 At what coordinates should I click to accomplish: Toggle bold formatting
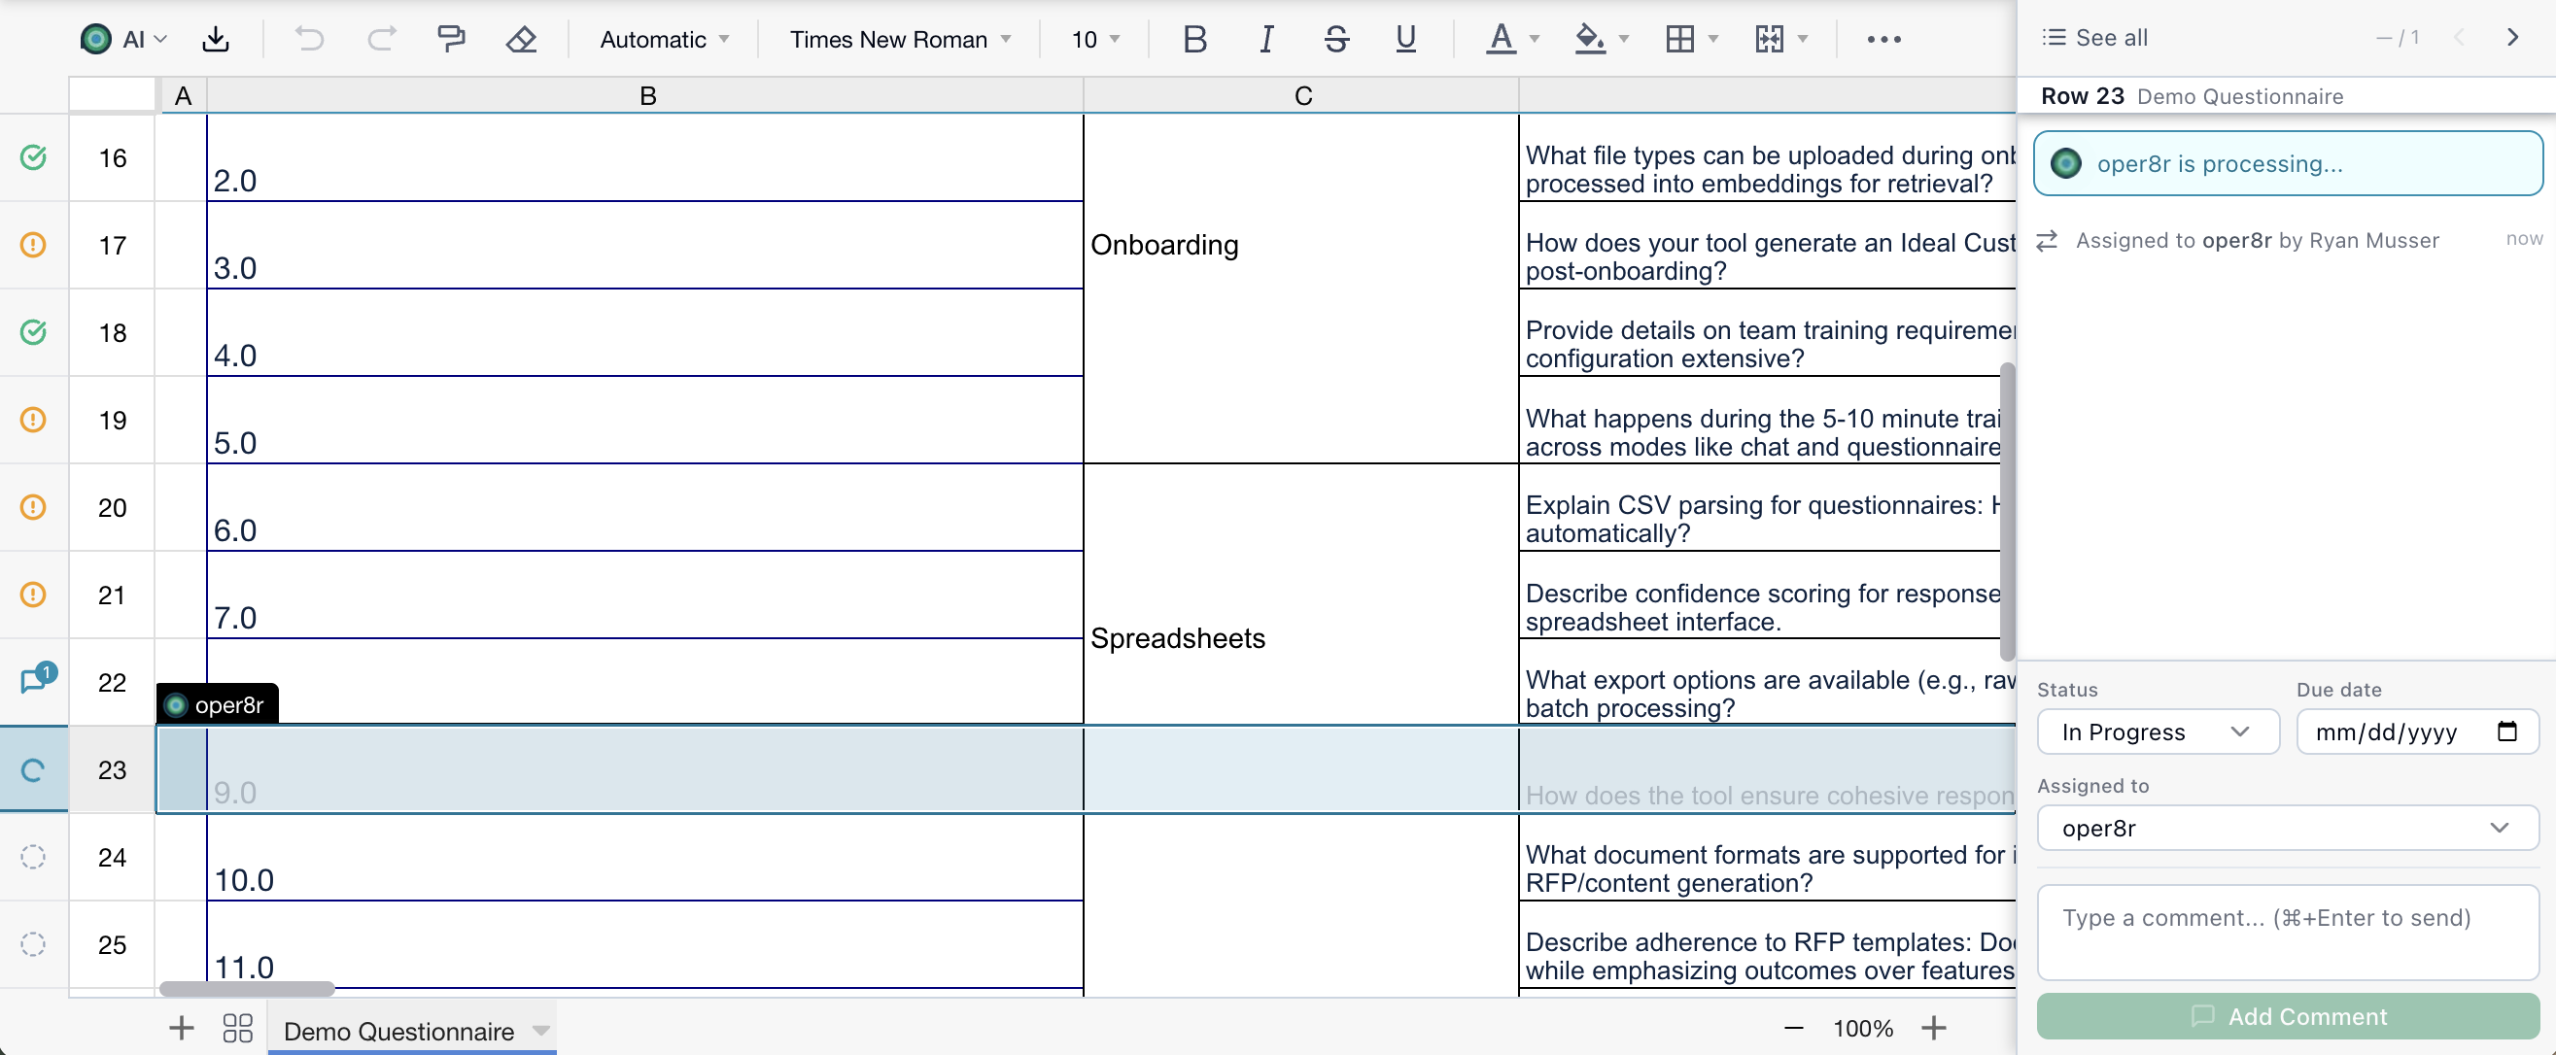[x=1194, y=39]
